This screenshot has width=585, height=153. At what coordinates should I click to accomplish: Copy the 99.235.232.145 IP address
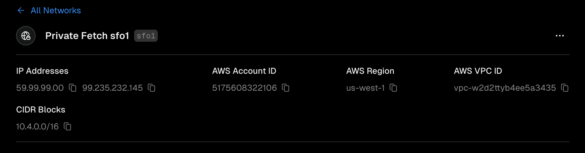(x=151, y=88)
